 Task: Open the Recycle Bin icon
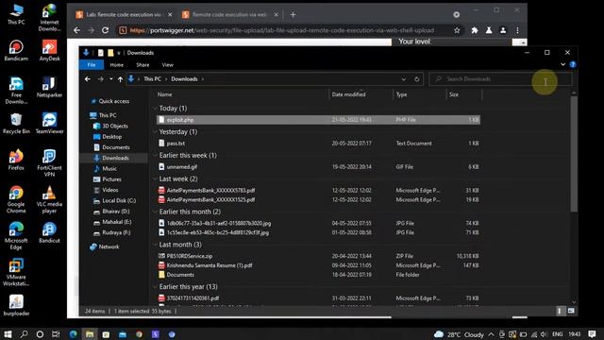(x=16, y=124)
